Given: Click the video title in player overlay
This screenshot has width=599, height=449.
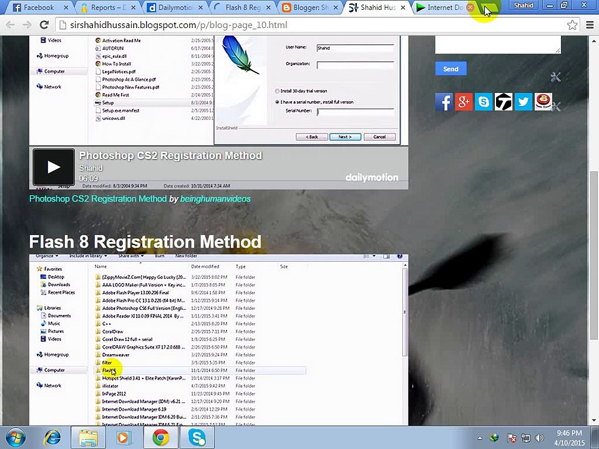Looking at the screenshot, I should coord(170,155).
